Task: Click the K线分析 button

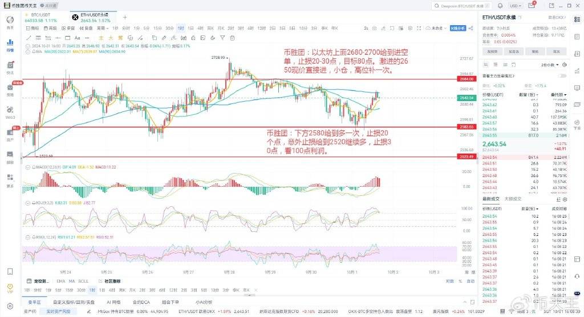Action: click(x=458, y=27)
